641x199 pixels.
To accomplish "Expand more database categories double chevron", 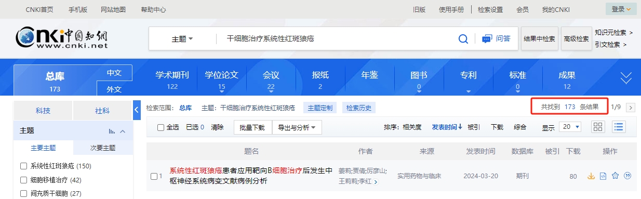I will click(x=626, y=78).
